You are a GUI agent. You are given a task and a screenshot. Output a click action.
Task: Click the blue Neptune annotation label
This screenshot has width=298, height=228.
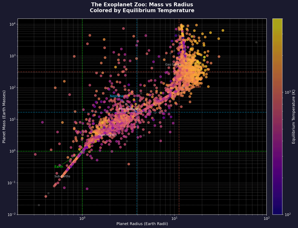click(117, 96)
